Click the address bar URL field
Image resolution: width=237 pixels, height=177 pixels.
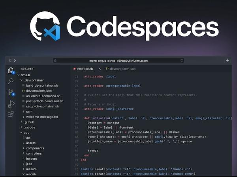(118, 61)
